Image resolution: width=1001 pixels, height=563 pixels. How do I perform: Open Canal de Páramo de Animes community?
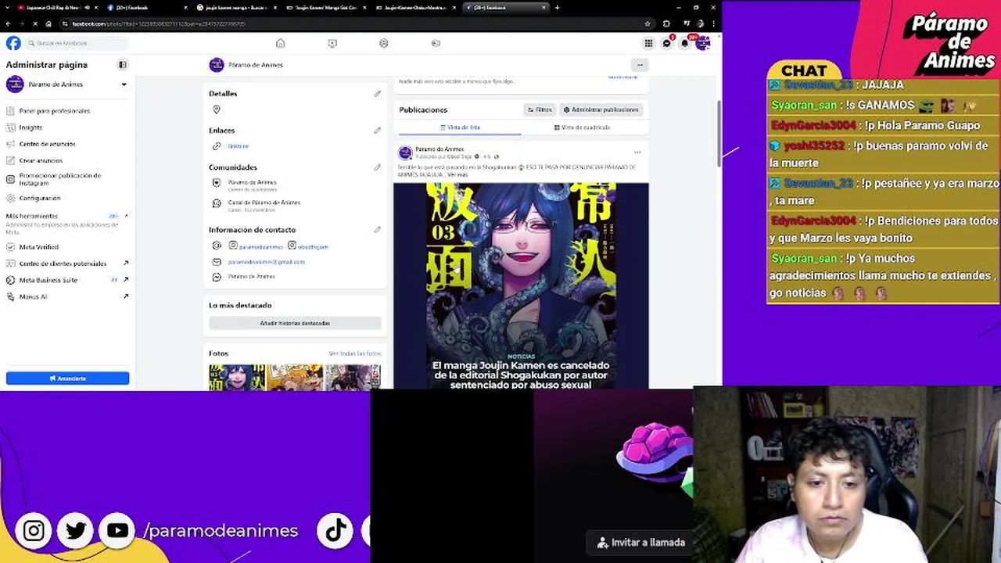click(x=264, y=203)
